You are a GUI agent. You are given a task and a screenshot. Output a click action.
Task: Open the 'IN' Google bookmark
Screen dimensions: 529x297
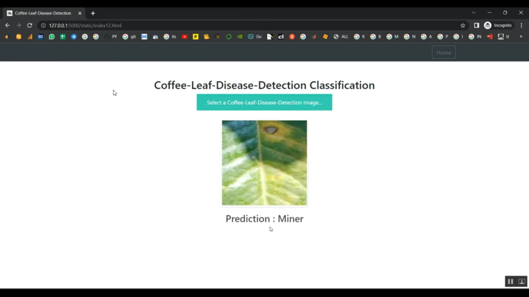coord(475,37)
